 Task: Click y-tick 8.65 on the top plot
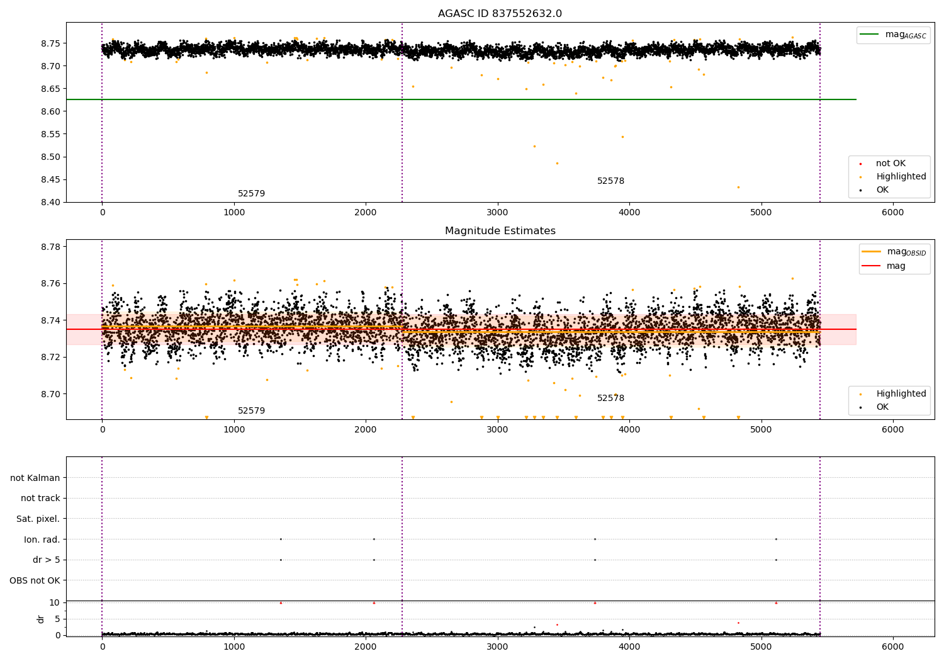(50, 89)
